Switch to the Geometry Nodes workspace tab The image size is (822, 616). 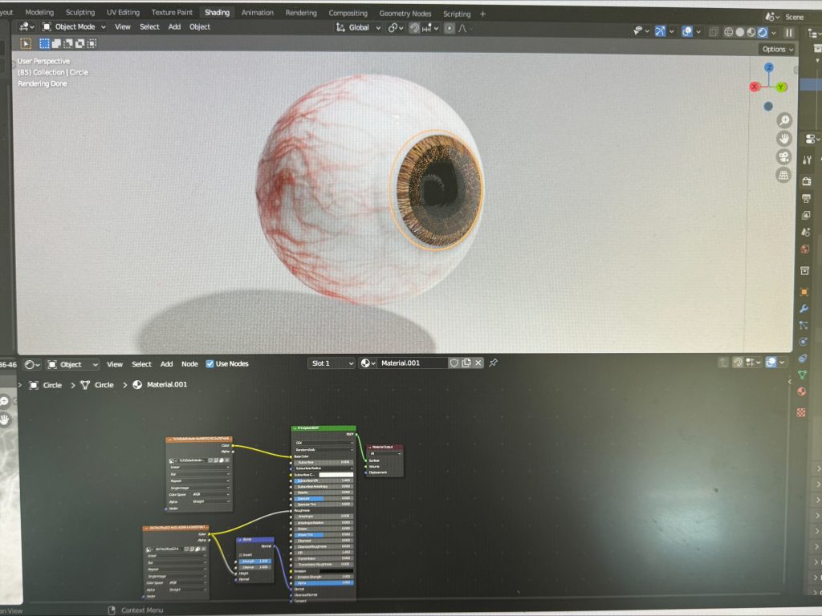click(406, 13)
